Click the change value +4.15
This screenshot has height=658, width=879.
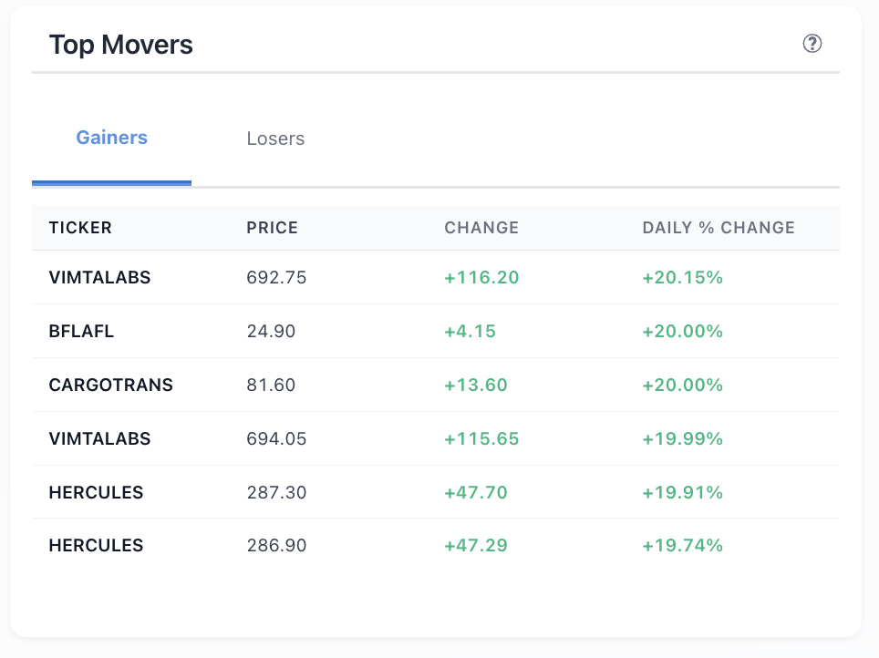[470, 331]
